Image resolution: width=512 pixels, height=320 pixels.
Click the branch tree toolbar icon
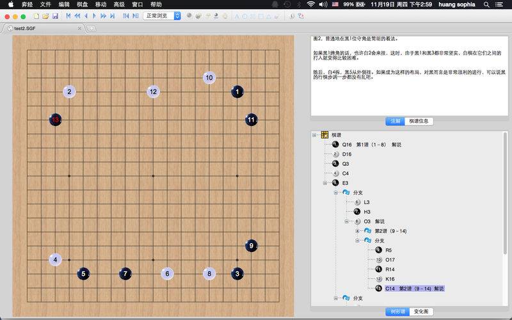click(301, 16)
